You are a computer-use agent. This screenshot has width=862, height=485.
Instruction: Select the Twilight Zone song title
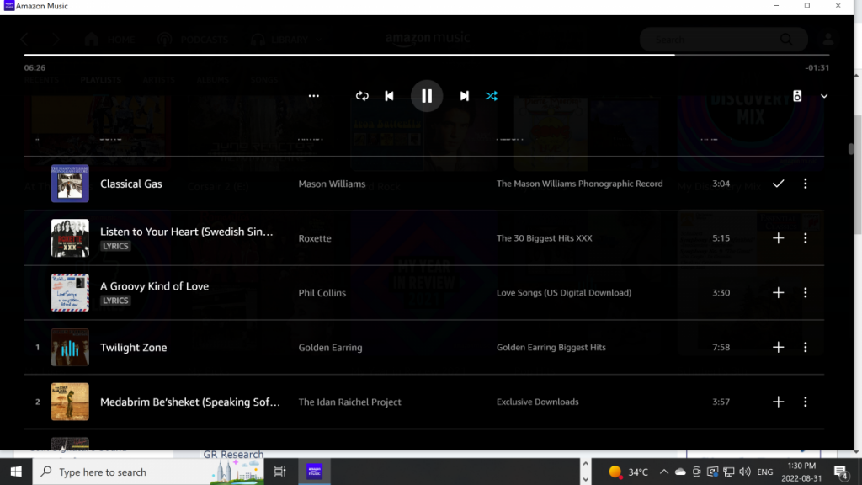pyautogui.click(x=133, y=347)
